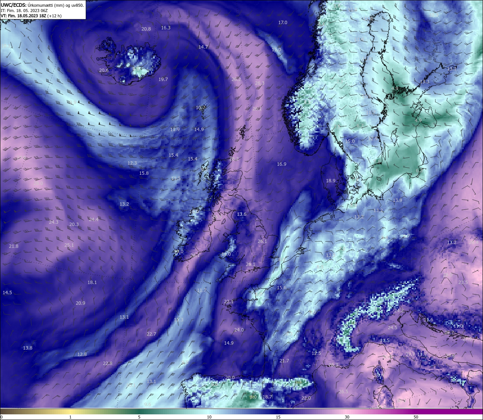Click the IT initial time line reading 06Z
This screenshot has height=420, width=483.
tap(24, 11)
